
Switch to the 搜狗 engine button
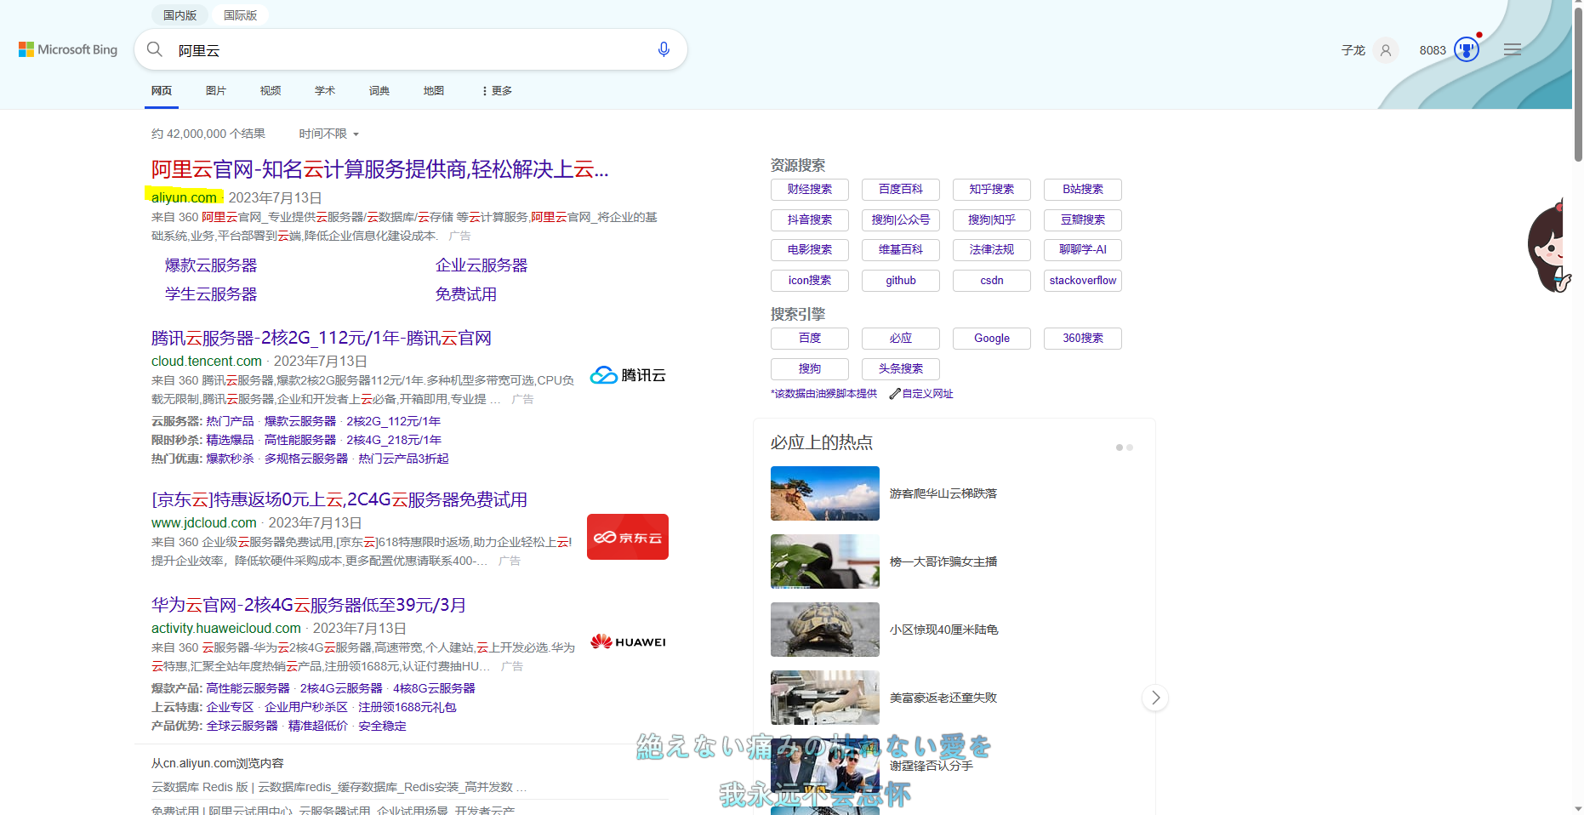tap(810, 369)
